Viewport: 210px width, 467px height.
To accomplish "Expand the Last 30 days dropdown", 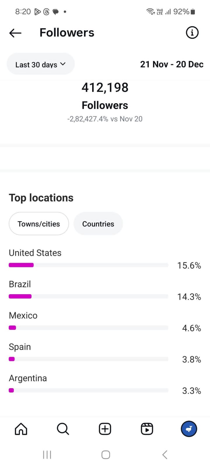I will tap(40, 64).
